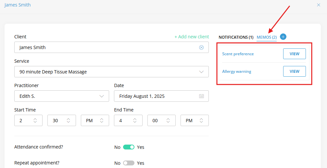This screenshot has height=168, width=327.
Task: Click the Attendance confirmed? label
Action: pyautogui.click(x=39, y=147)
